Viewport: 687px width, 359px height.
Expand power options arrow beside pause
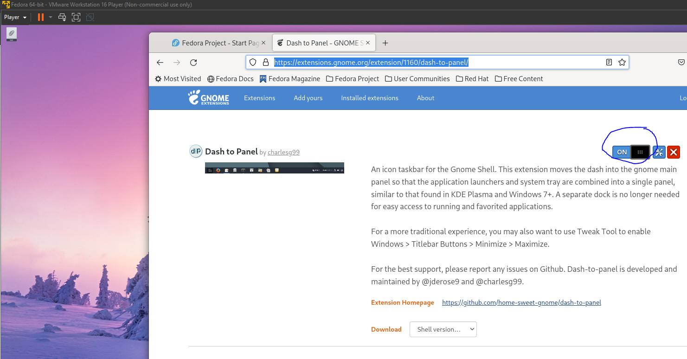[x=51, y=17]
